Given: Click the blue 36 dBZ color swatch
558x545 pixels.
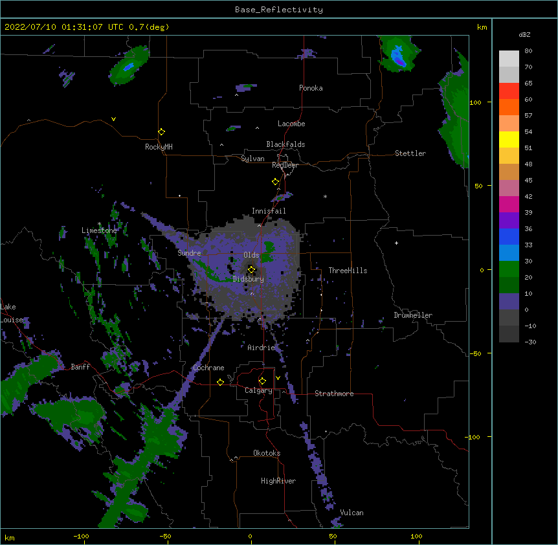Looking at the screenshot, I should tap(509, 236).
